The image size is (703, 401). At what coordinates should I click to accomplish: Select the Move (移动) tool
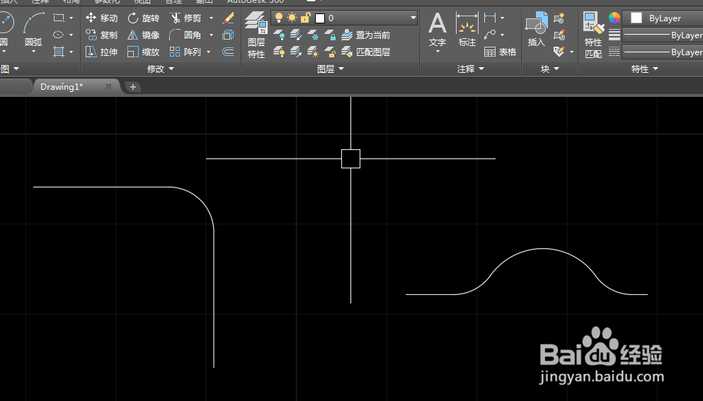point(102,18)
